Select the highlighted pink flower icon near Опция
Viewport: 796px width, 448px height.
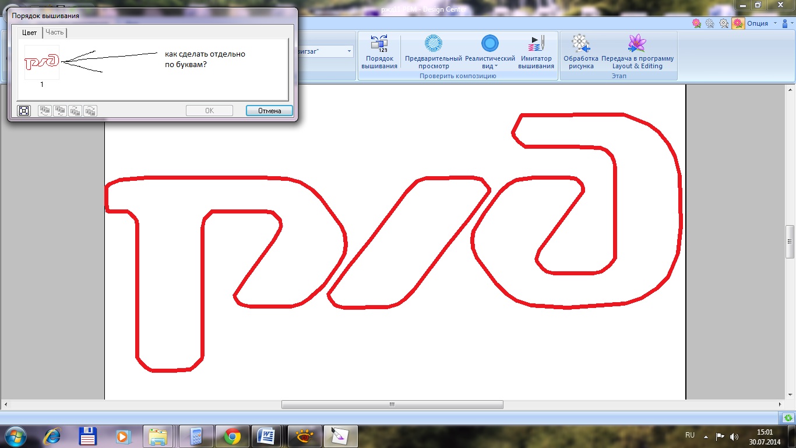[738, 23]
